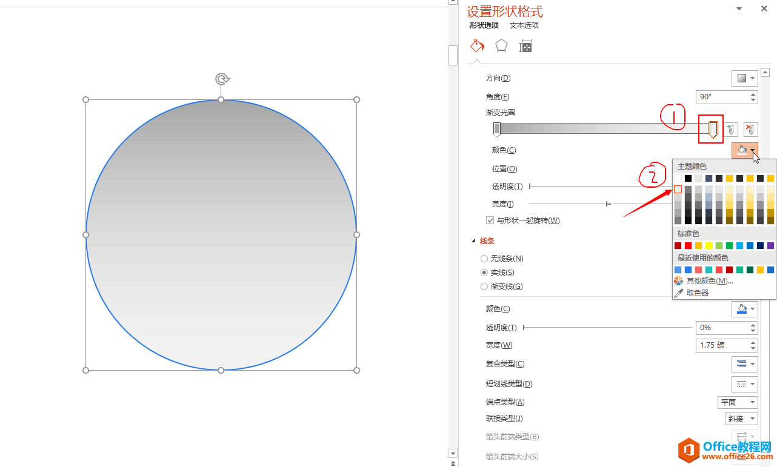Image resolution: width=777 pixels, height=467 pixels.
Task: Open the 方向 gradient direction dropdown
Action: 745,78
